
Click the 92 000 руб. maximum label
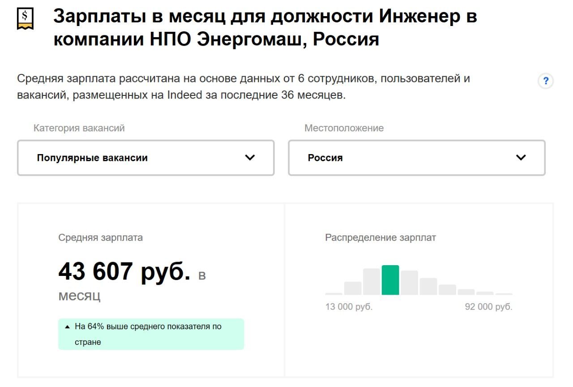click(x=488, y=307)
